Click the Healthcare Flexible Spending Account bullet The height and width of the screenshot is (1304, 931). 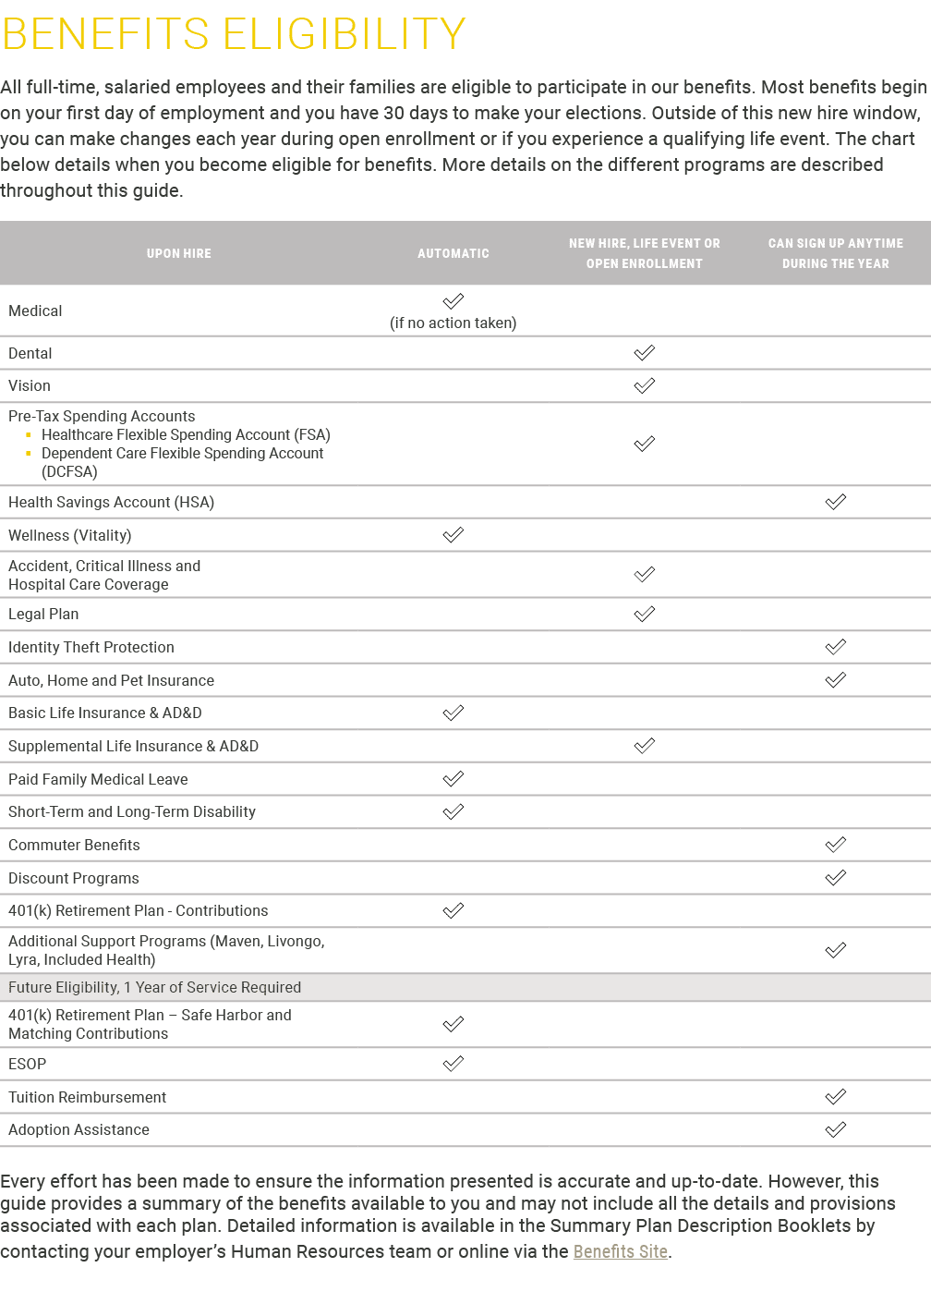coord(185,434)
